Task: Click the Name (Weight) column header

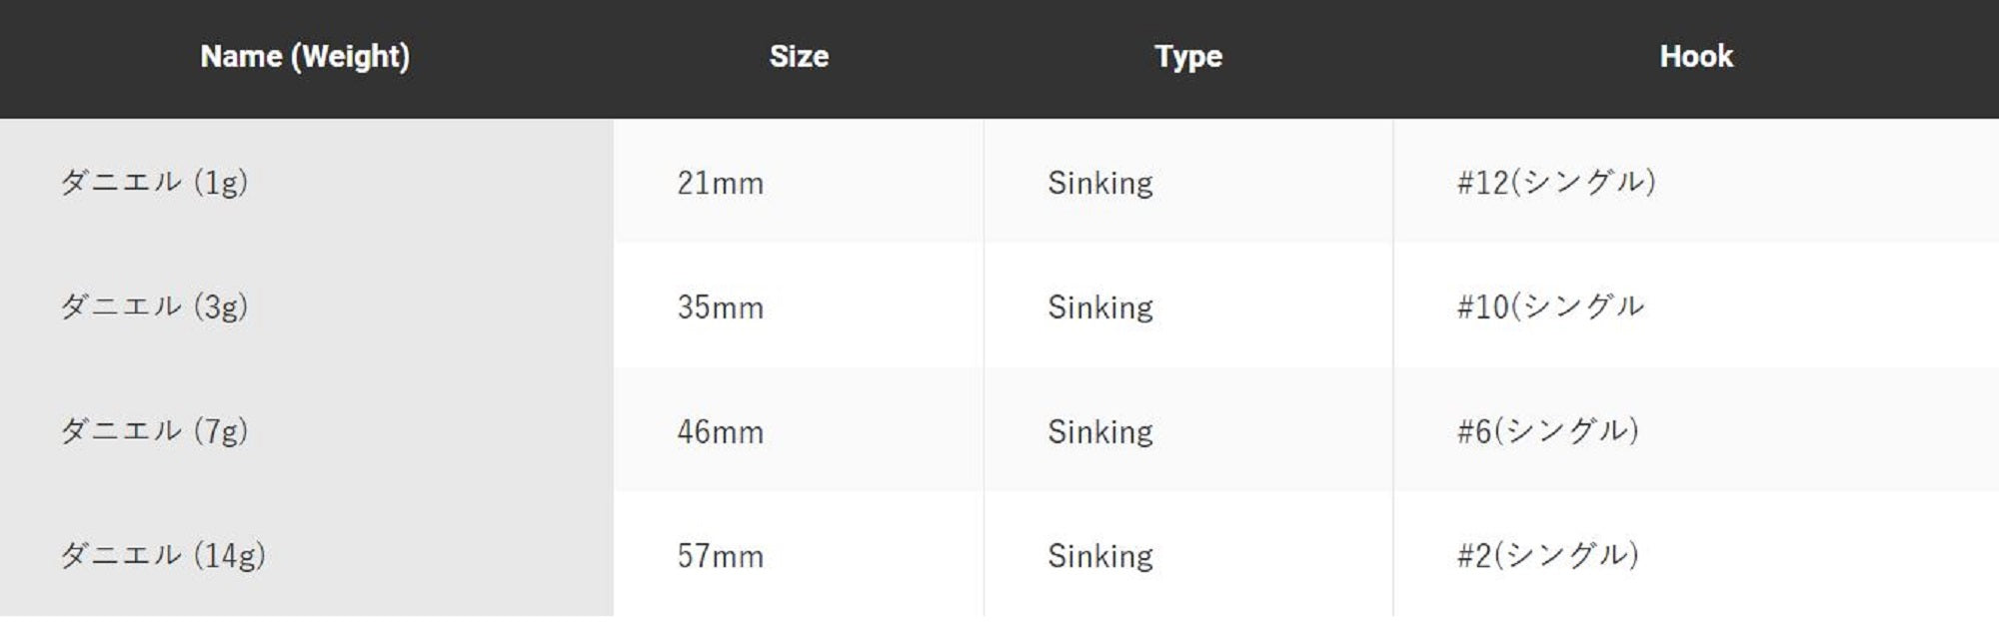Action: 305,57
